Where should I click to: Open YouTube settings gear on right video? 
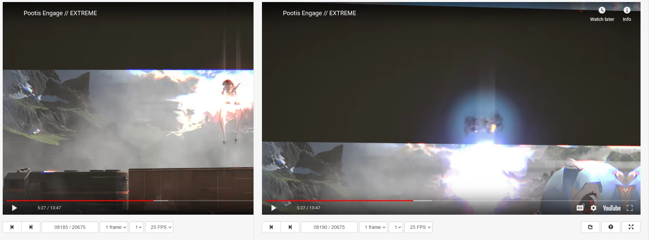(594, 208)
